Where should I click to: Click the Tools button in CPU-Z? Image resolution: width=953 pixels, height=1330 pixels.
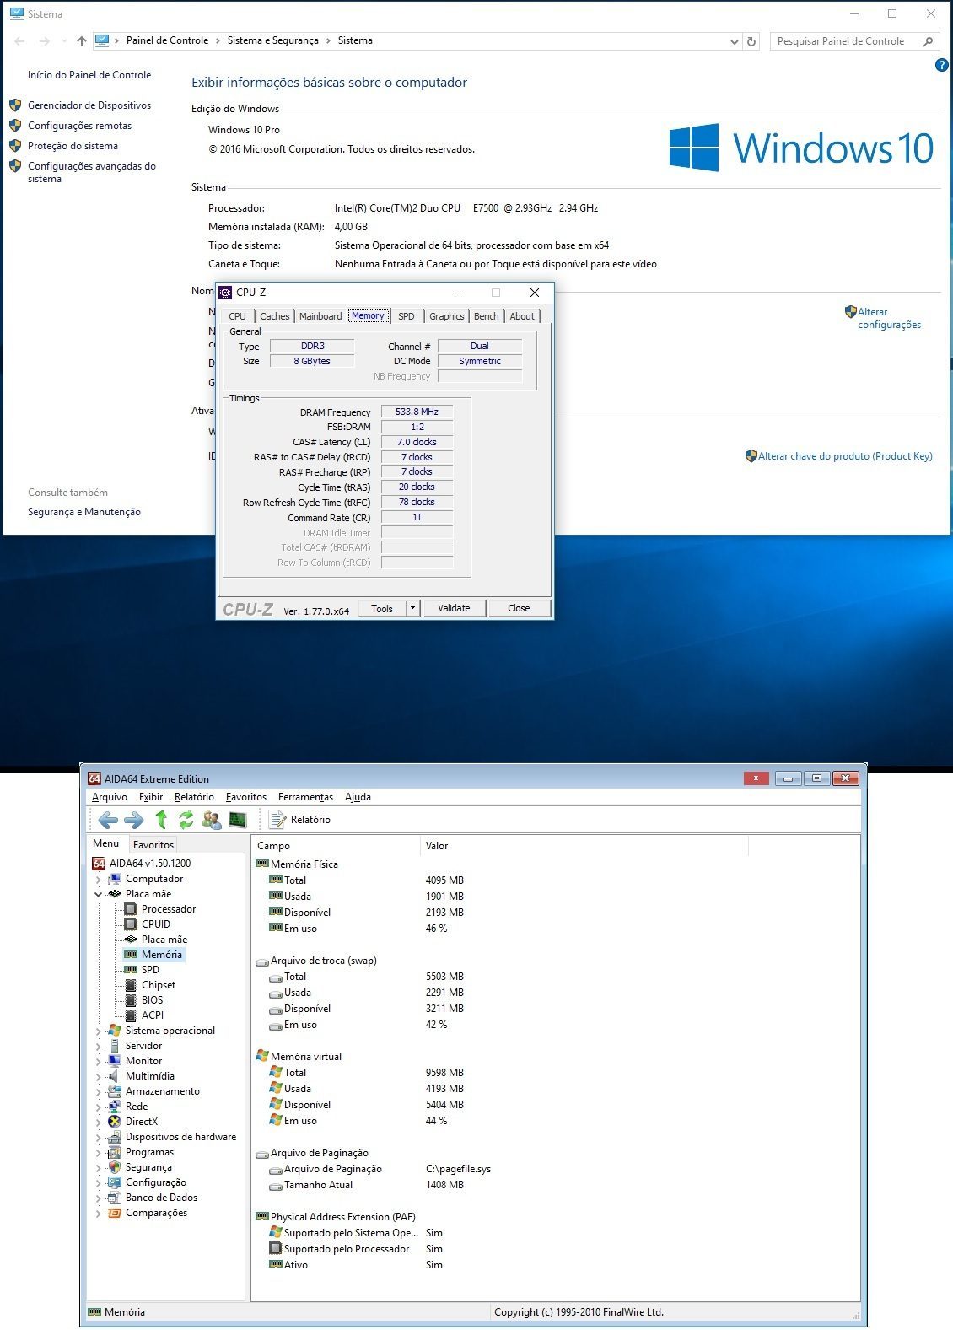coord(382,608)
